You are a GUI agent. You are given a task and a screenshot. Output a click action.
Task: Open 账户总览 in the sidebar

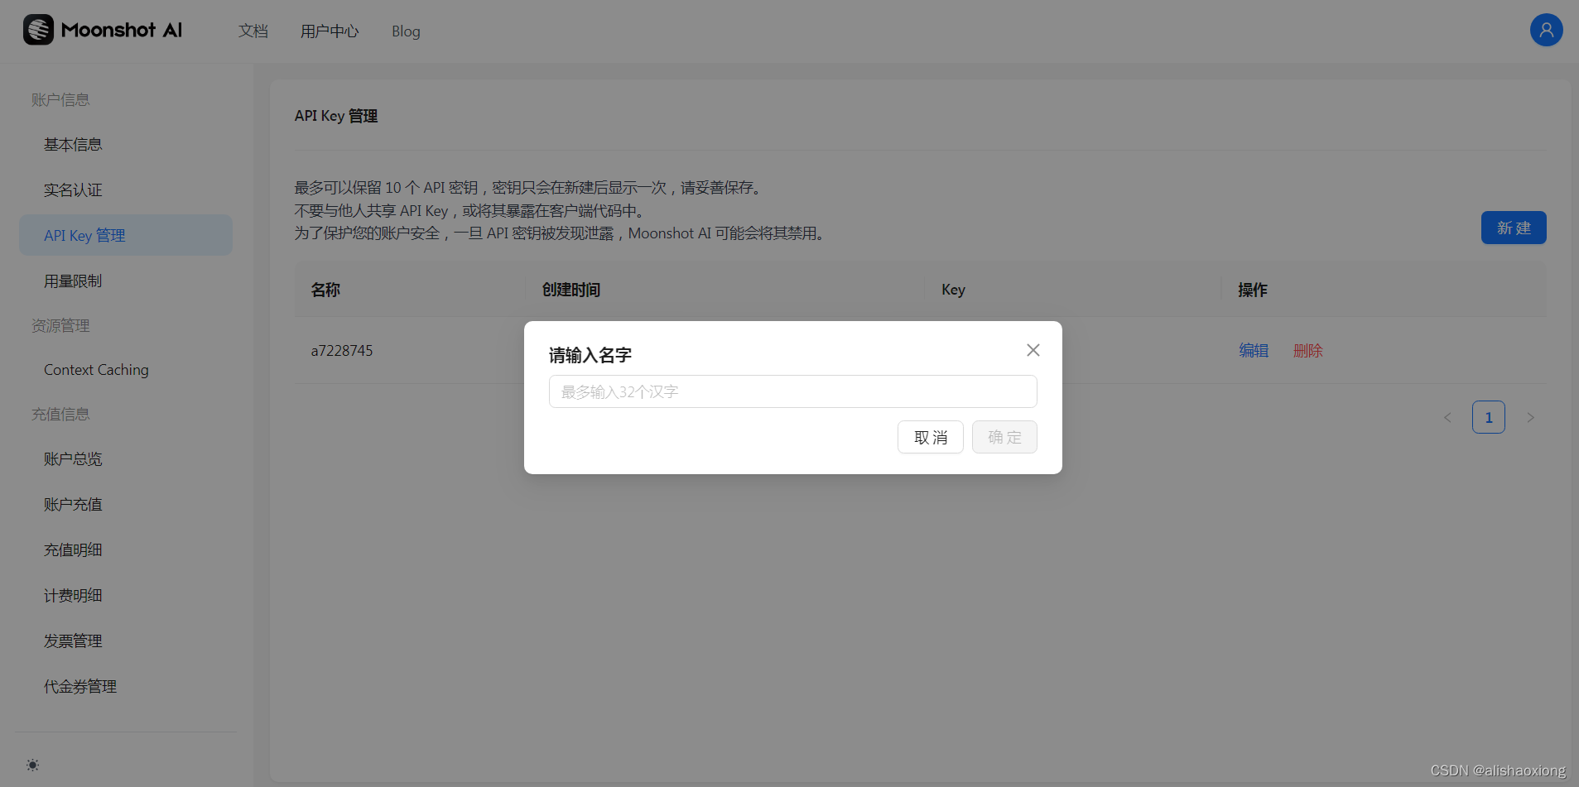(x=126, y=458)
